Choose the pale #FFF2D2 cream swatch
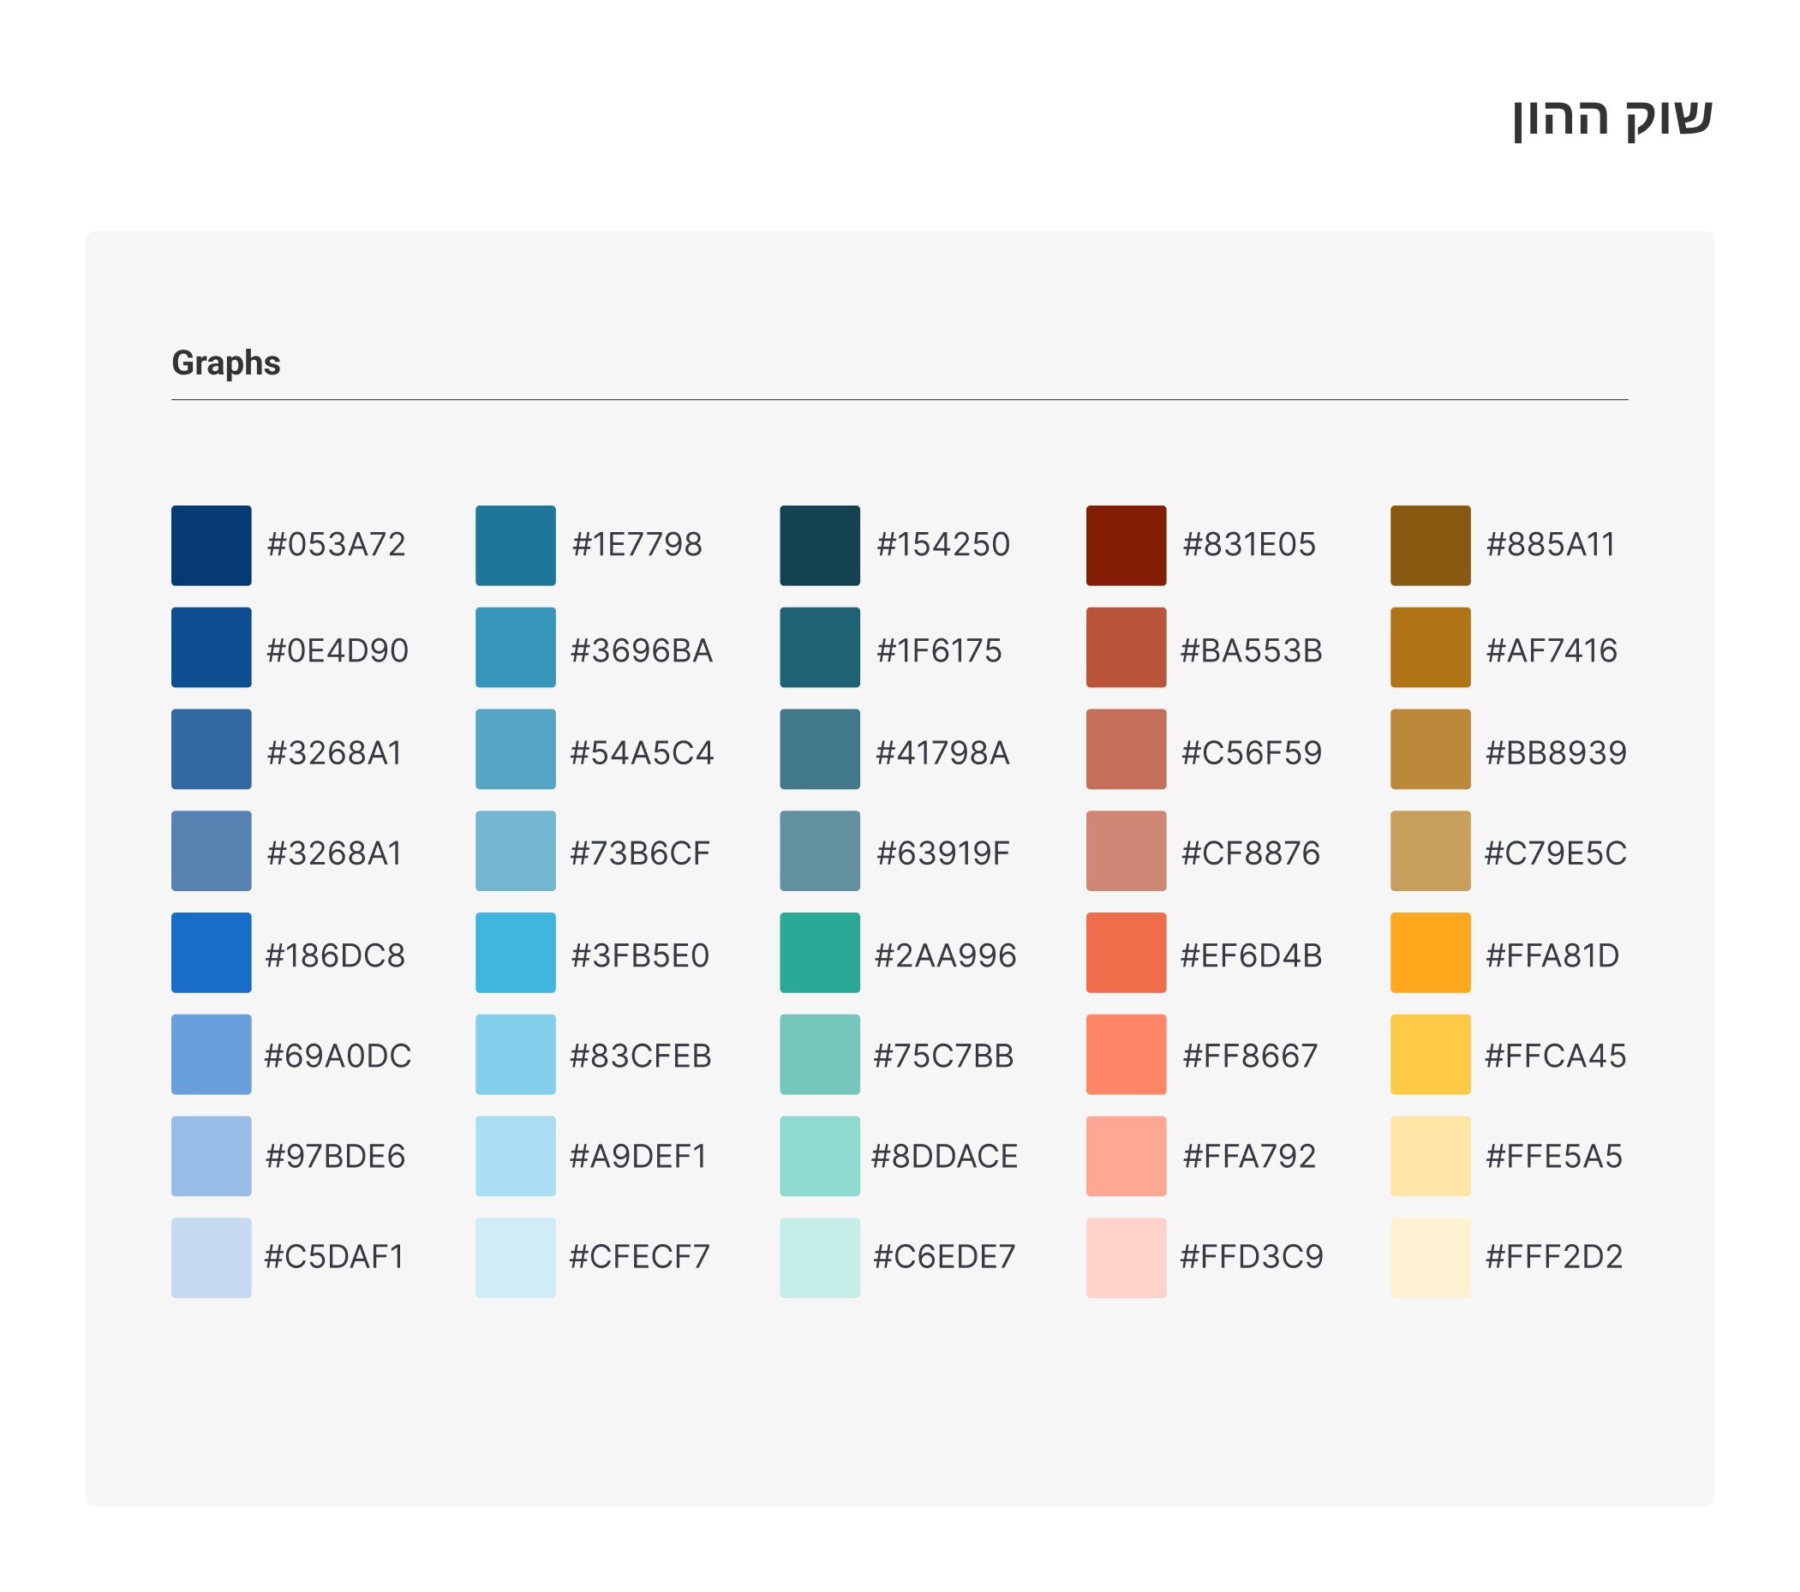Screen dimensions: 1800x1592 1429,1257
